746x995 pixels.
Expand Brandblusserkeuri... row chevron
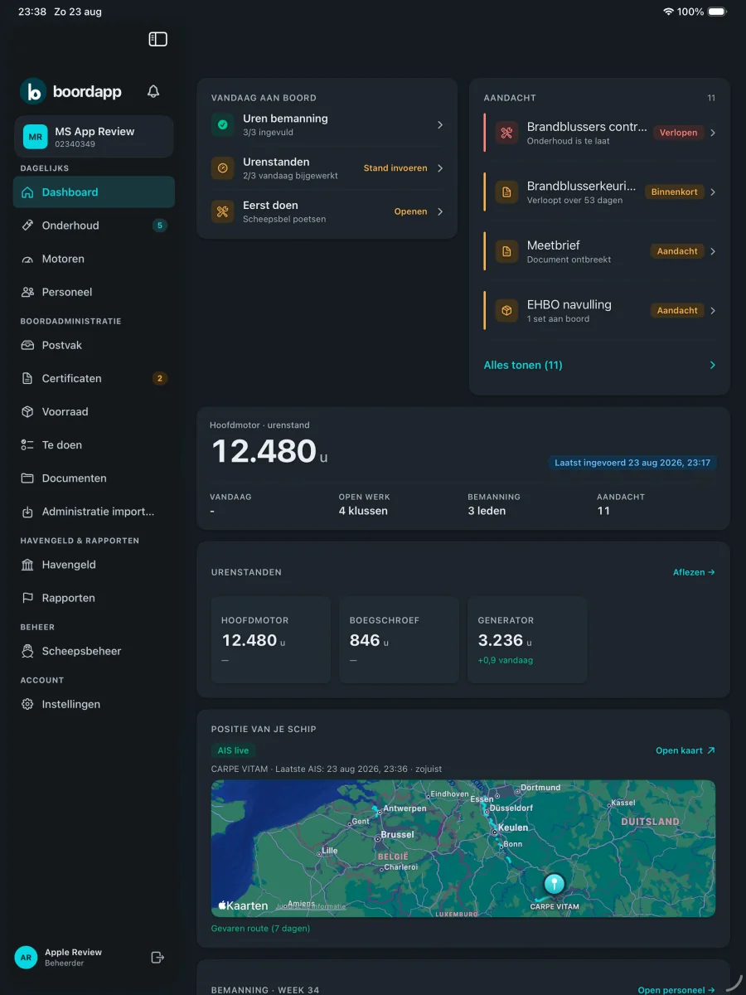[713, 192]
